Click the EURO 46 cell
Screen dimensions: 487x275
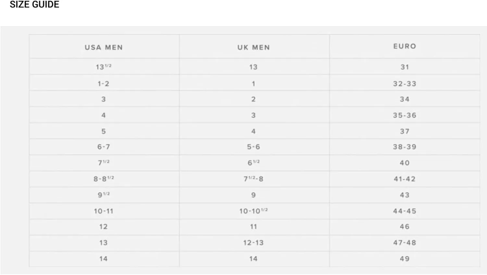point(405,227)
